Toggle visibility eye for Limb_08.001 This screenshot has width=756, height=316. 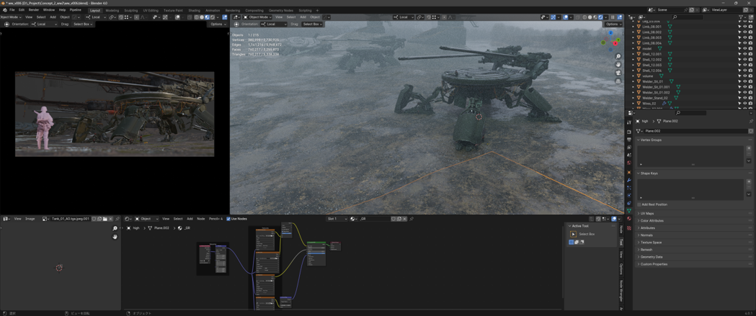[x=745, y=27]
